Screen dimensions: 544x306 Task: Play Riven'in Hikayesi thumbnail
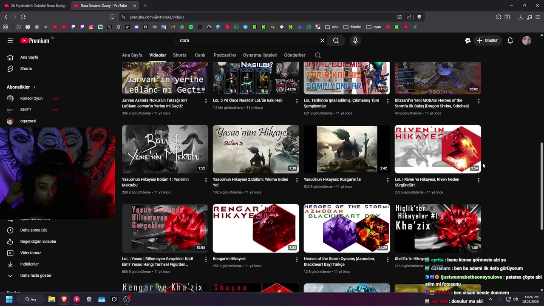[x=438, y=149]
